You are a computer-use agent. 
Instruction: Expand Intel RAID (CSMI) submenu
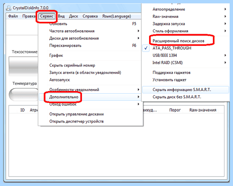[186, 63]
